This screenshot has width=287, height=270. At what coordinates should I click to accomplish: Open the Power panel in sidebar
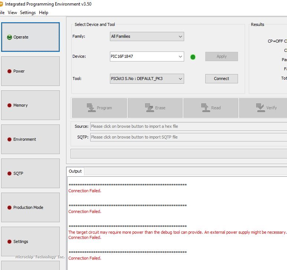(30, 71)
